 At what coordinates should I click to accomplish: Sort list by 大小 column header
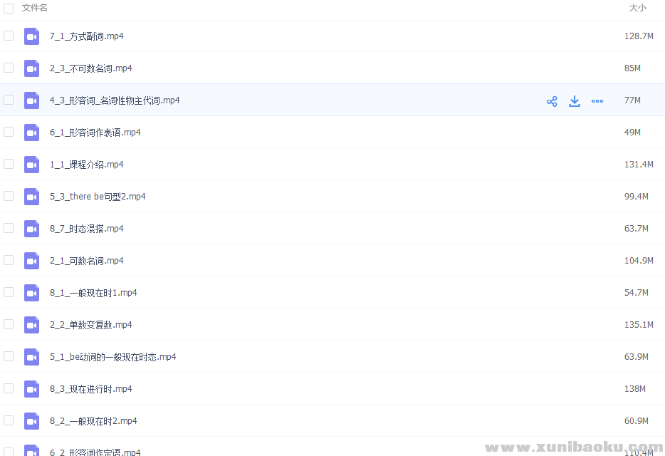pyautogui.click(x=637, y=8)
